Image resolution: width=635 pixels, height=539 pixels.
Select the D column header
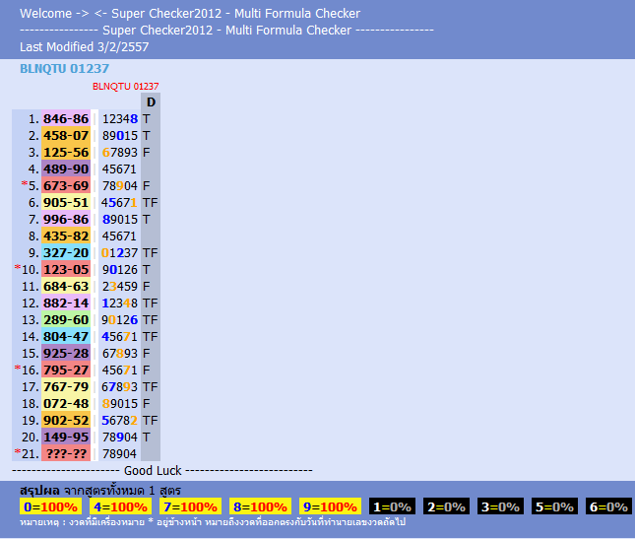151,101
